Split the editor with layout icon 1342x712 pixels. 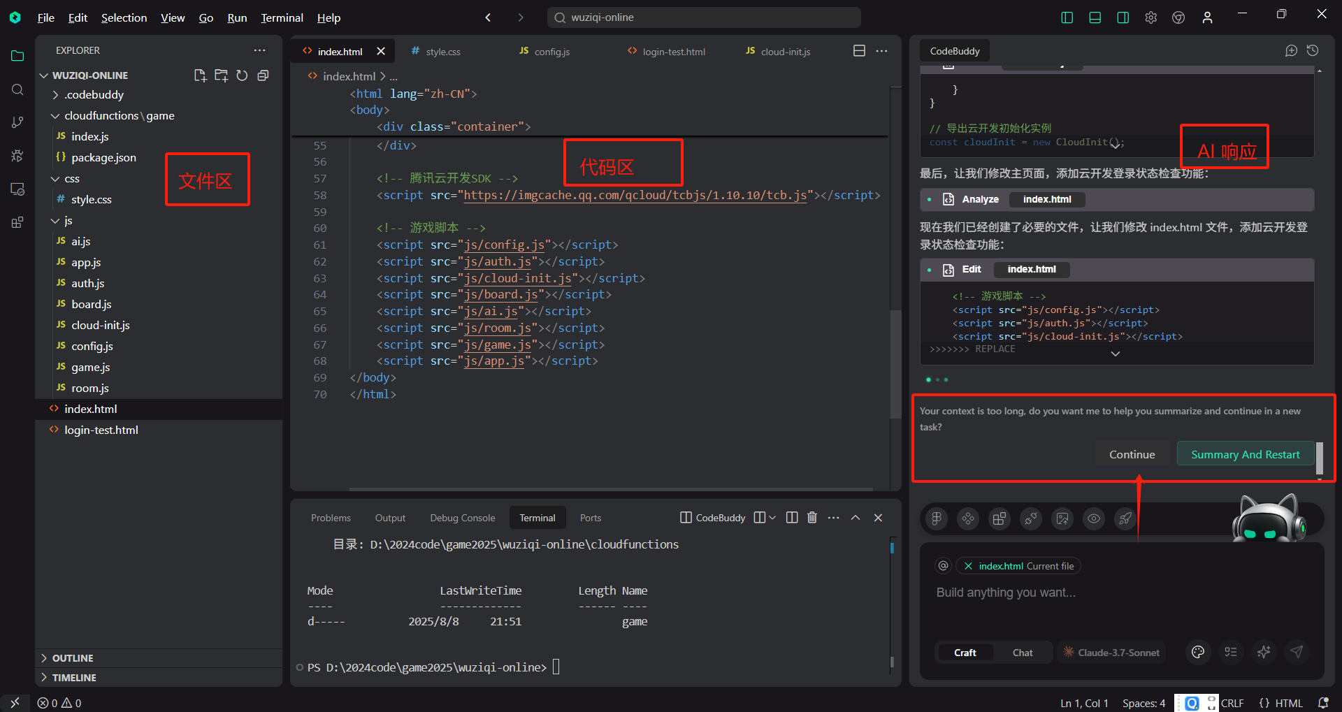click(859, 51)
